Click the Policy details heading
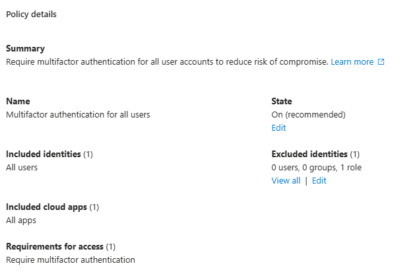 click(31, 15)
